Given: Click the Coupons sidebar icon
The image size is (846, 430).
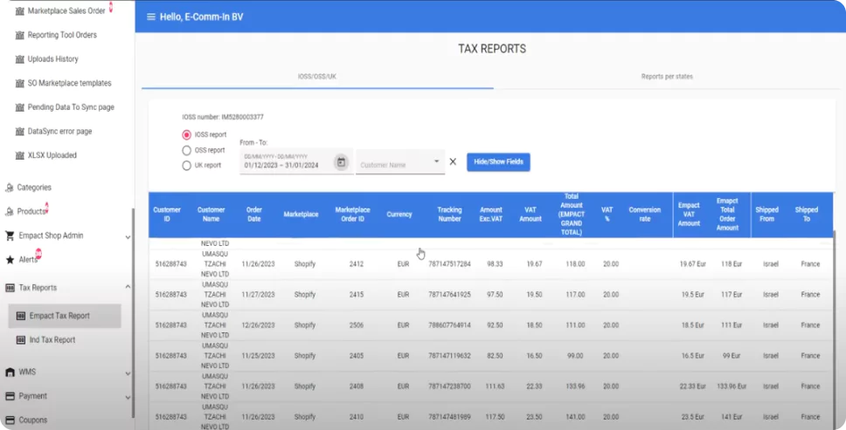Looking at the screenshot, I should click(x=10, y=420).
